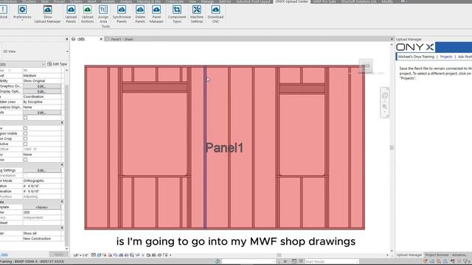
Task: Open the Collaborate ribbon tab
Action: click(175, 1)
